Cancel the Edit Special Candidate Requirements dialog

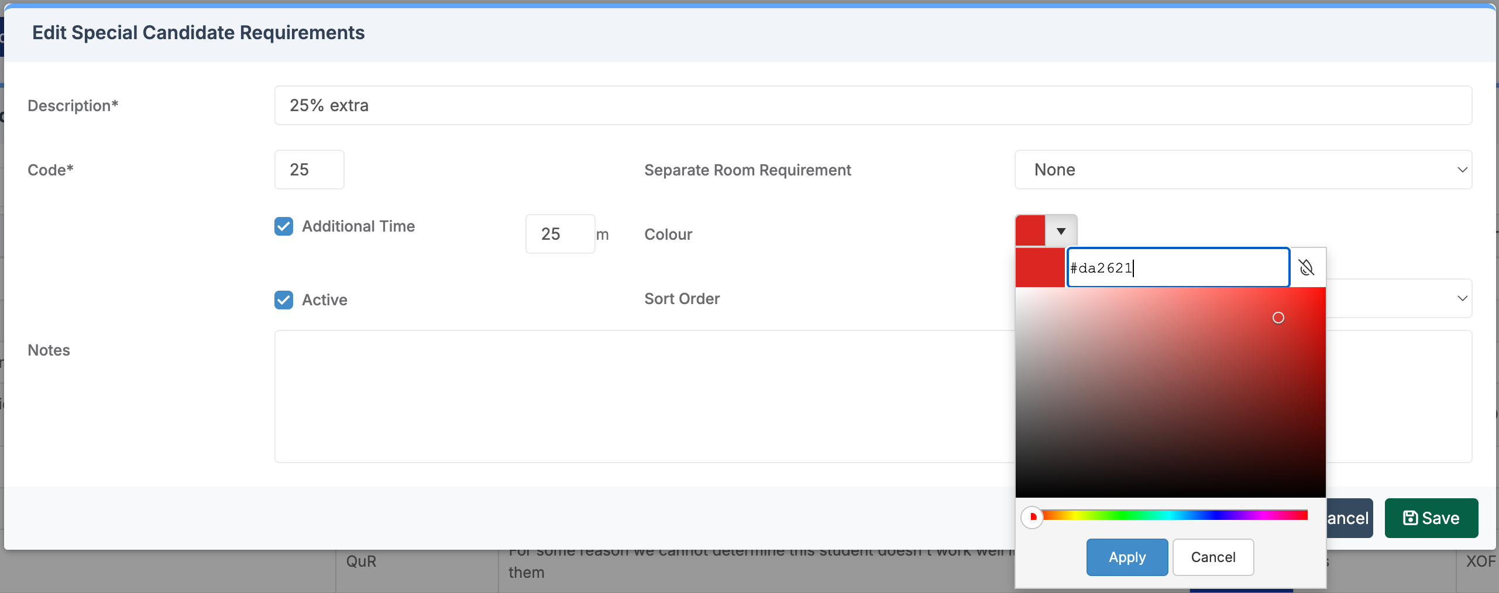coord(1348,518)
